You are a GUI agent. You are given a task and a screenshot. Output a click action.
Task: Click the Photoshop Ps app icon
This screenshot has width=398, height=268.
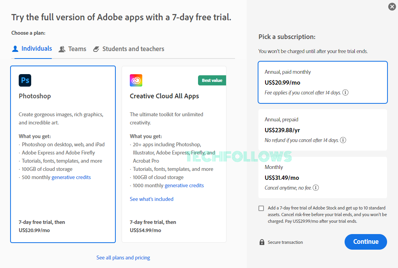tap(25, 80)
